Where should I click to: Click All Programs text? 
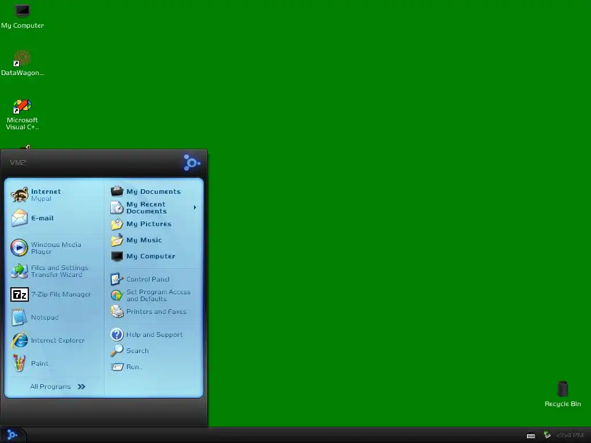[x=51, y=386]
